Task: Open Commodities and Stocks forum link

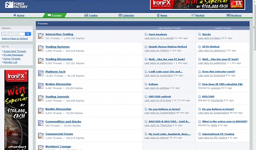Action: (x=63, y=121)
